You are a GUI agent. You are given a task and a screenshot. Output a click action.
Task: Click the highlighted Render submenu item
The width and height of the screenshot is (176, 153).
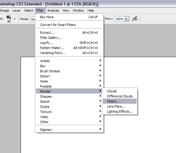point(69,91)
